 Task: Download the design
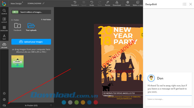coord(117,3)
